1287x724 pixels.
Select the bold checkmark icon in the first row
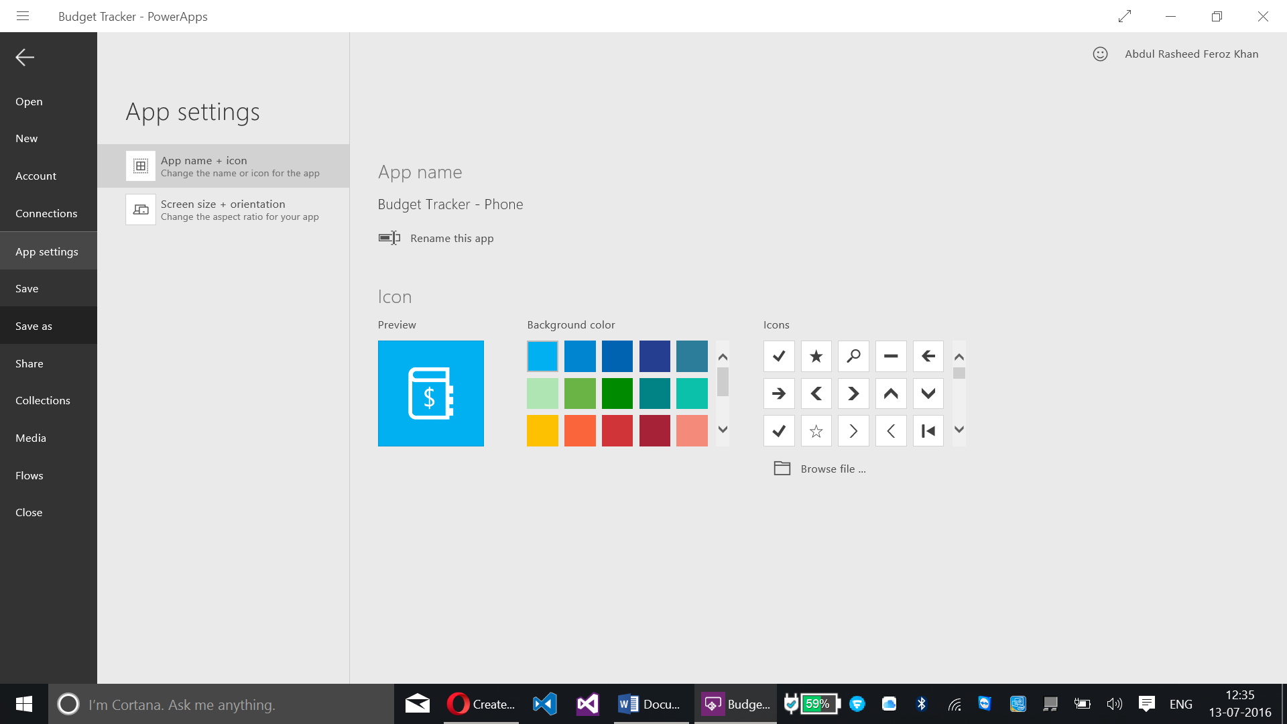click(x=779, y=356)
